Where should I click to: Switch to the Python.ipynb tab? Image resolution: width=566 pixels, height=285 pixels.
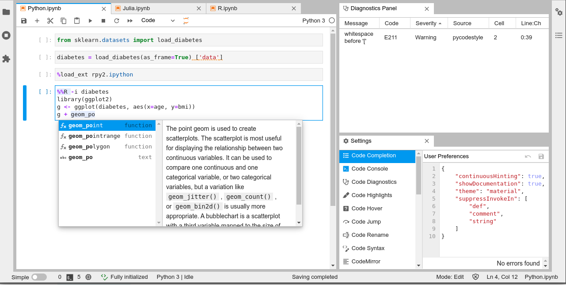click(x=63, y=8)
